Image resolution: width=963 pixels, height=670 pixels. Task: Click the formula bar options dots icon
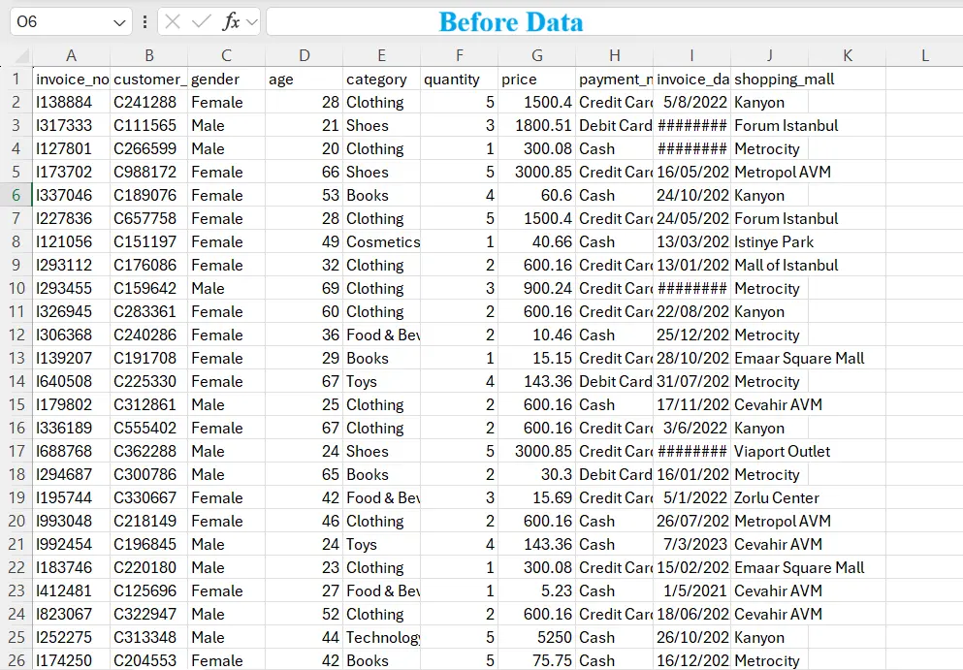144,22
